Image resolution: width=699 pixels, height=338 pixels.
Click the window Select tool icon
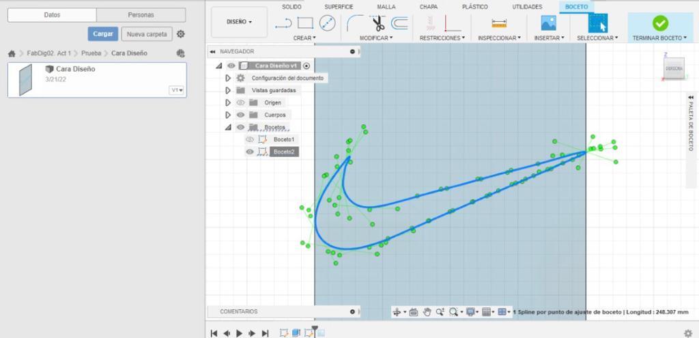pyautogui.click(x=598, y=23)
